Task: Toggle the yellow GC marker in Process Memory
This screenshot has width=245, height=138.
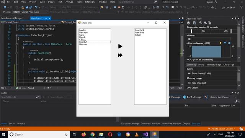Action: point(220,43)
